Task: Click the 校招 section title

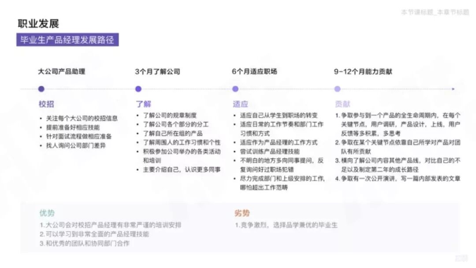Action: (46, 104)
